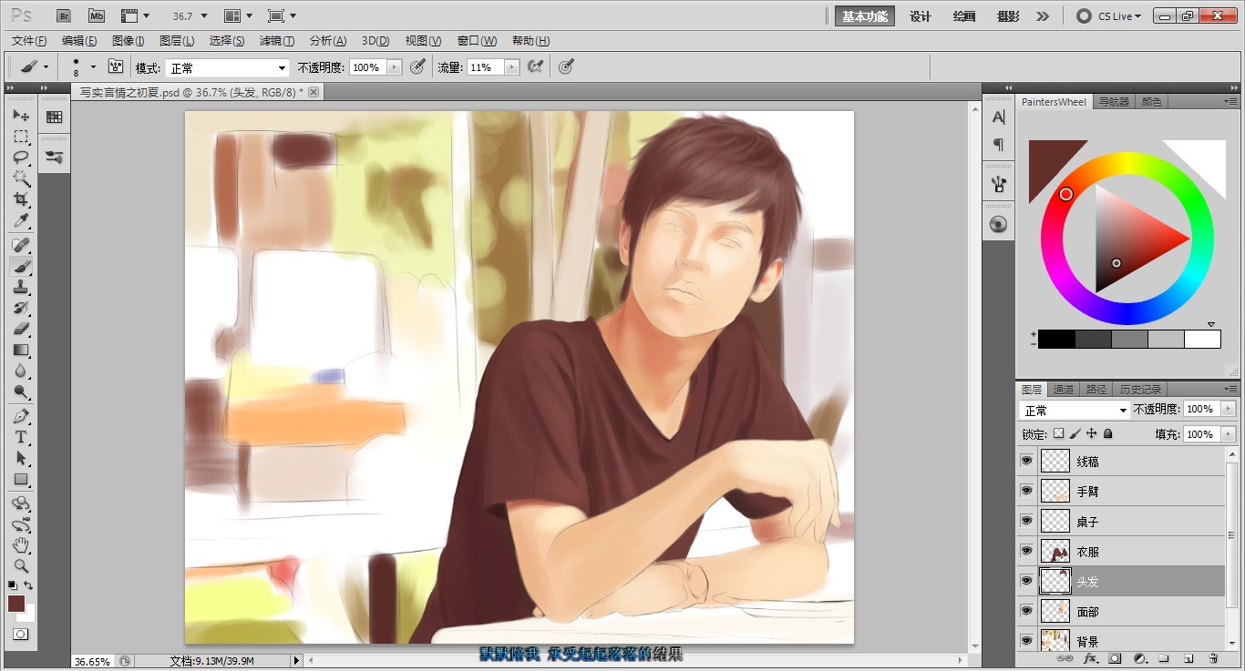
Task: Toggle lock transparent pixels
Action: [x=1058, y=434]
